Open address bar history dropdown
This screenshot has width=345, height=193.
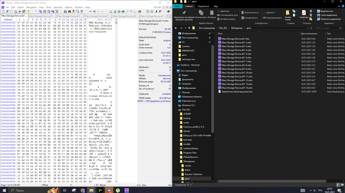308,28
